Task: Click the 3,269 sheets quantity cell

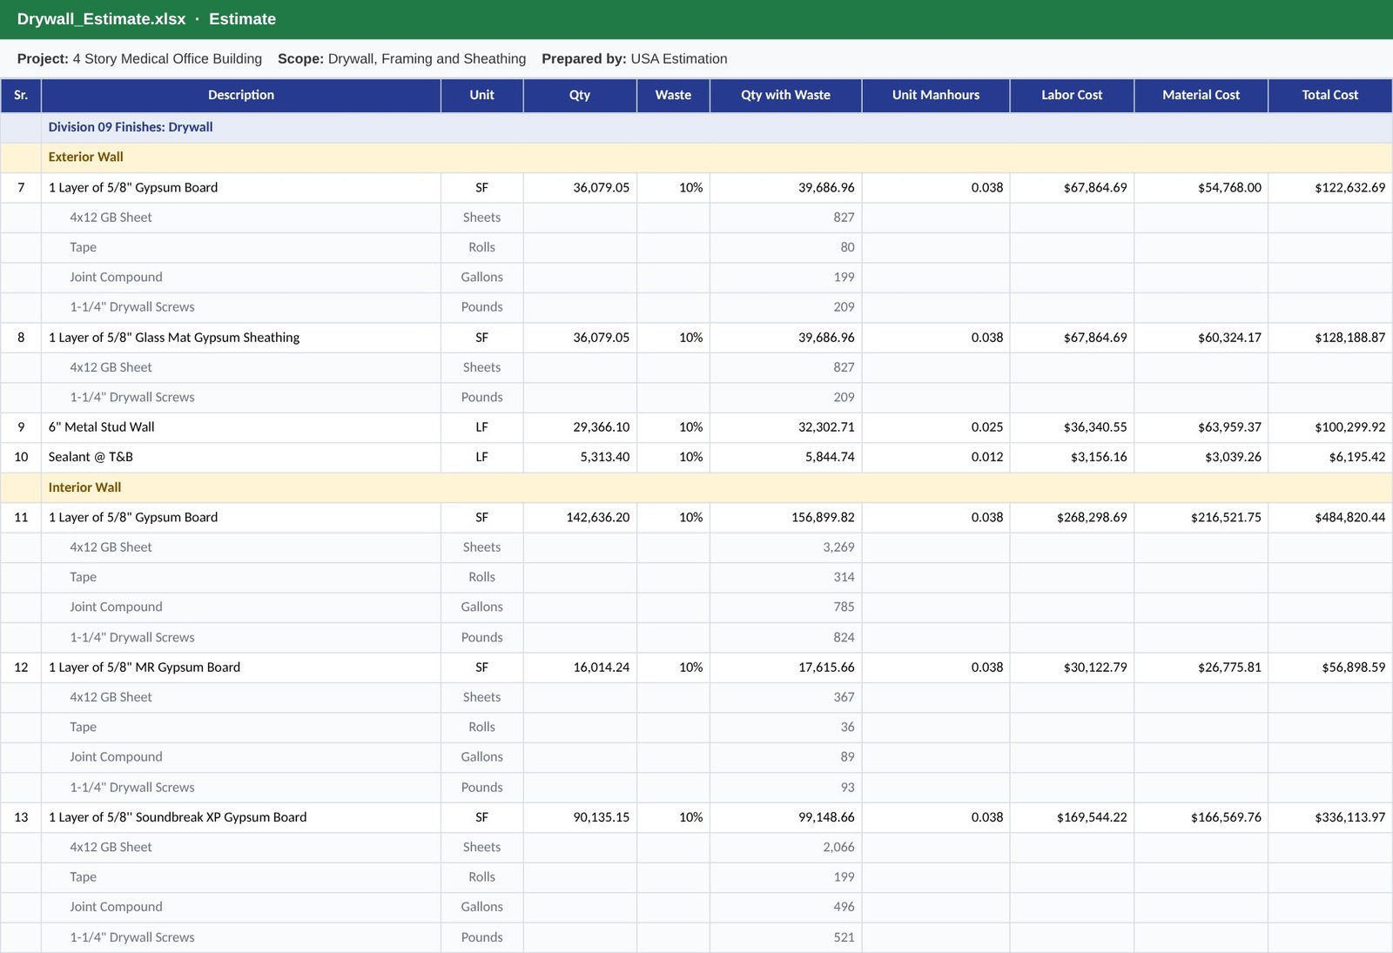Action: [x=785, y=547]
